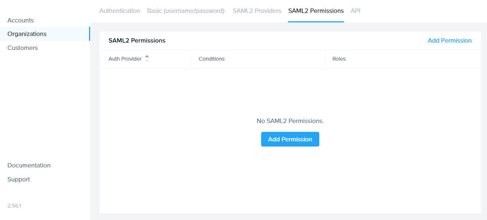Viewport: 487px width, 220px height.
Task: Open the Authentication tab
Action: [120, 11]
